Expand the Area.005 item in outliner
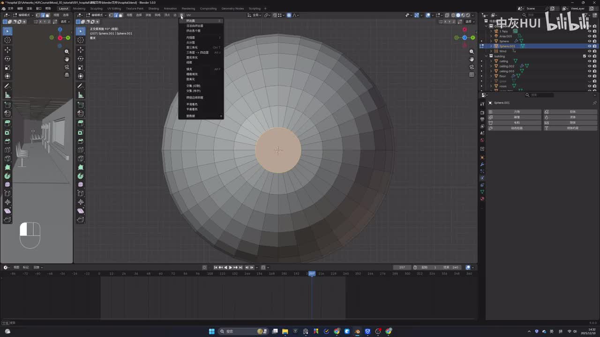600x337 pixels. [491, 36]
